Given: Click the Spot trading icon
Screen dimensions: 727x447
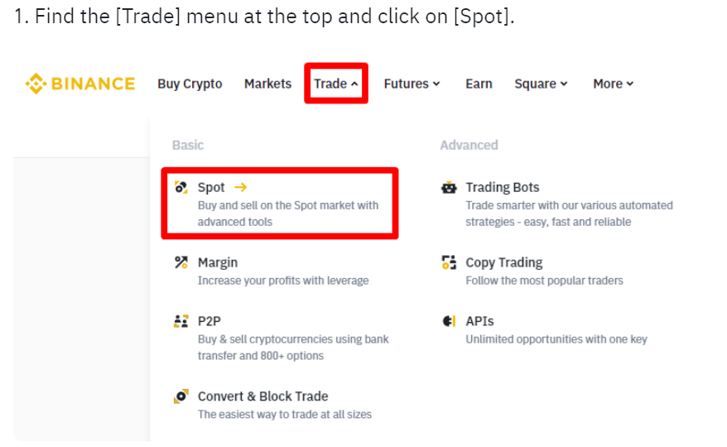Looking at the screenshot, I should coord(181,187).
